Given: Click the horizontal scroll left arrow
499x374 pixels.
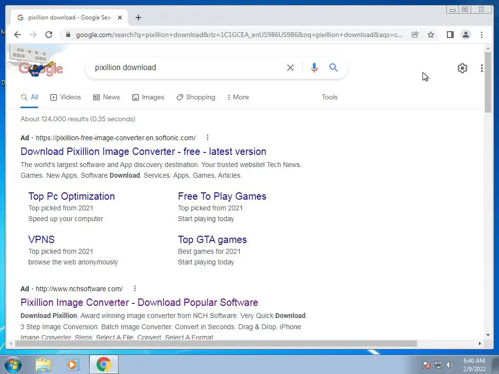Looking at the screenshot, I should (11, 343).
